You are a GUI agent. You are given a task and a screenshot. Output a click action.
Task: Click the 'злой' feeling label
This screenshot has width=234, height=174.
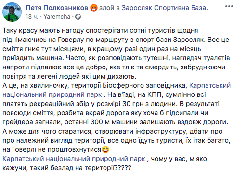pos(106,8)
